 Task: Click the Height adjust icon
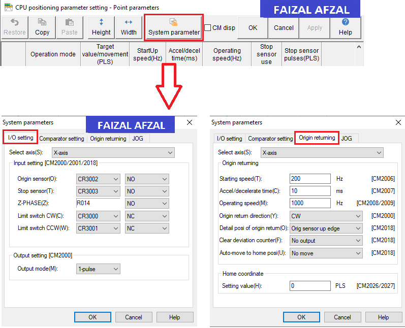[101, 27]
